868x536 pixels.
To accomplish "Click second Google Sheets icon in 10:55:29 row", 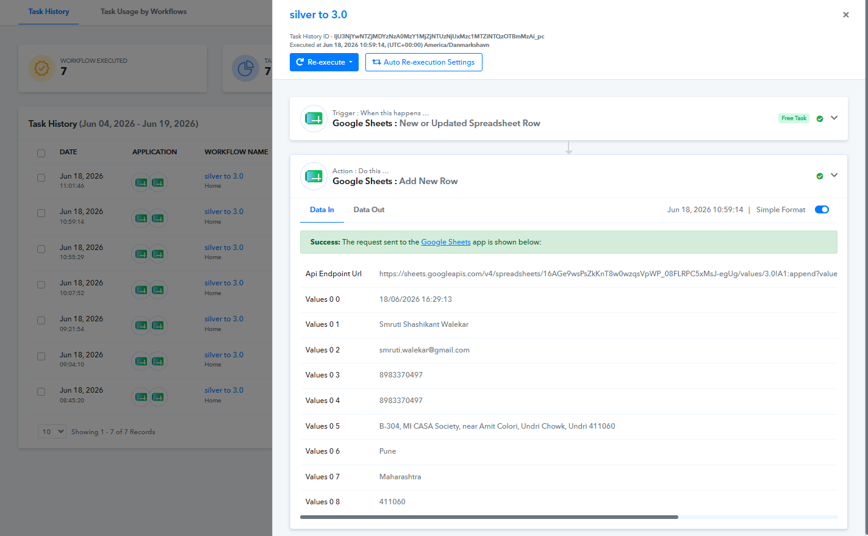I will click(x=158, y=254).
